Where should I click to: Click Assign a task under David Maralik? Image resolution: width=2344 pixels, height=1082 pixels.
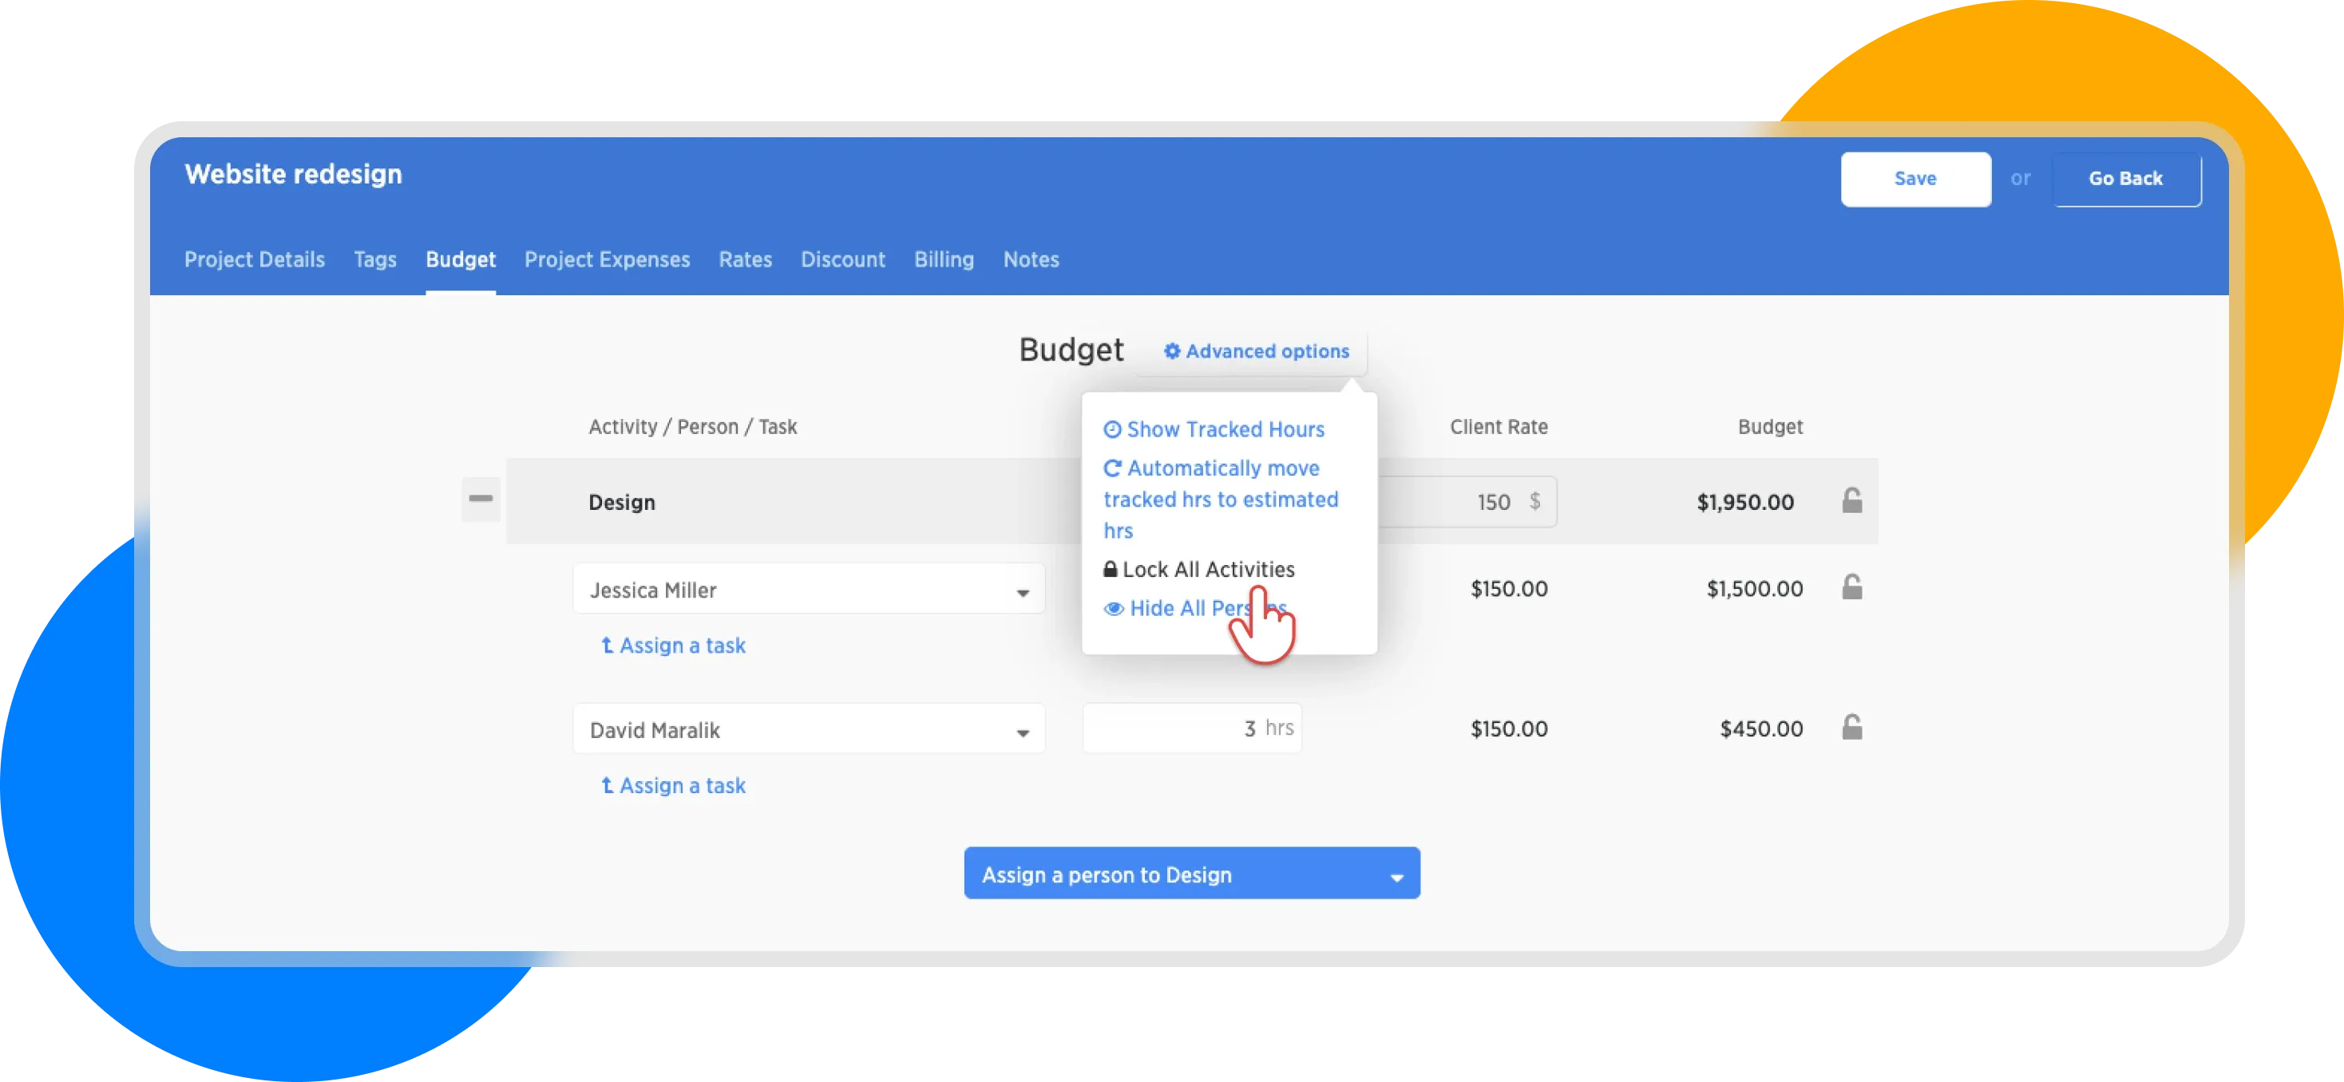(x=673, y=786)
